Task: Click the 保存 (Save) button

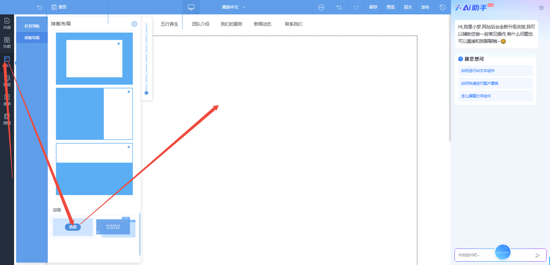Action: [373, 7]
